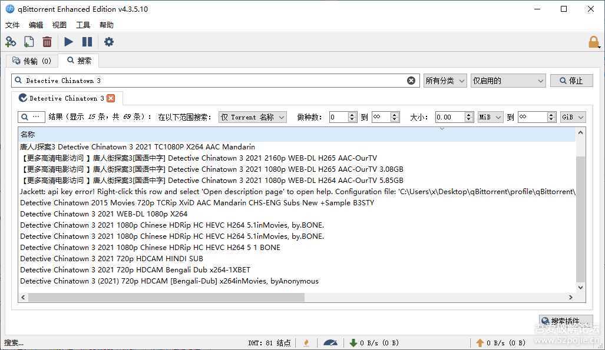
Task: Open the MiB size unit dropdown
Action: pos(490,117)
